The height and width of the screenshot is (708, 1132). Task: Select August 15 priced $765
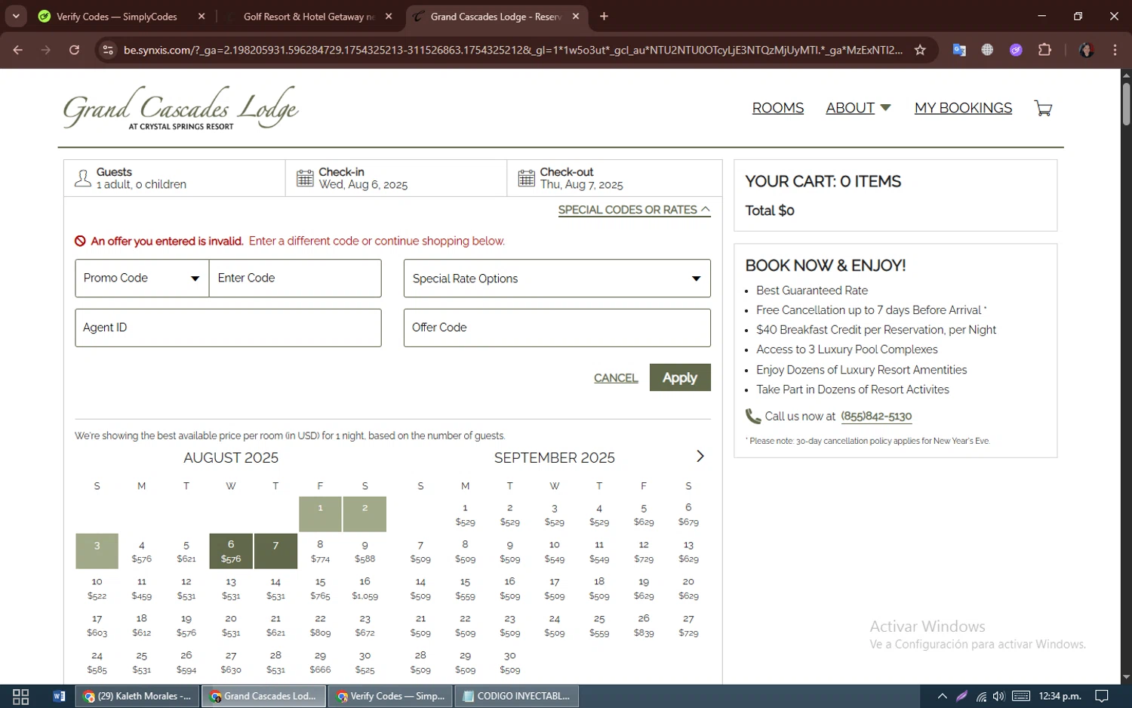320,588
